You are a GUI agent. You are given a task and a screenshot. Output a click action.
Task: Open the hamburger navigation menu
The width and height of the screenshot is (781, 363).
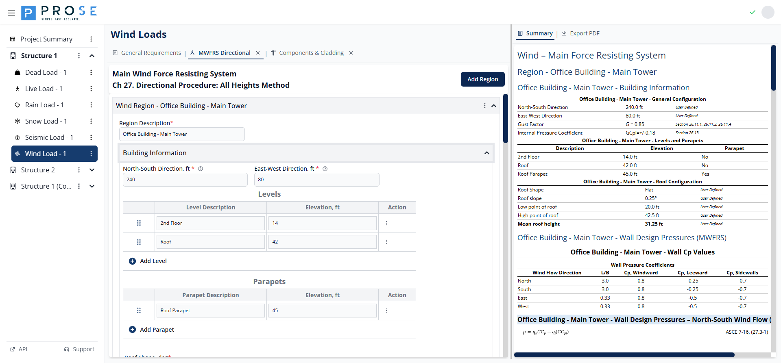coord(11,13)
